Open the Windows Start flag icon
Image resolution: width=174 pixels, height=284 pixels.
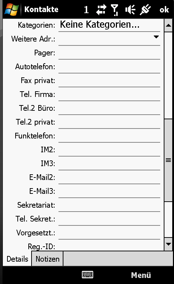(12, 10)
